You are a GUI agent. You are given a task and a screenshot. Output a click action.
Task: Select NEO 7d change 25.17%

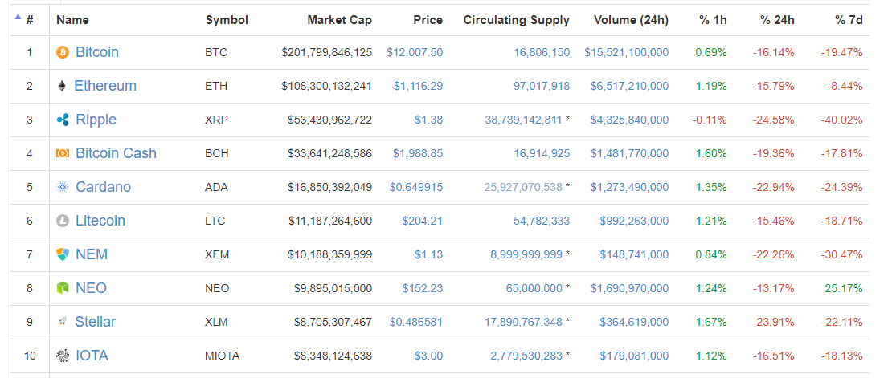(844, 288)
